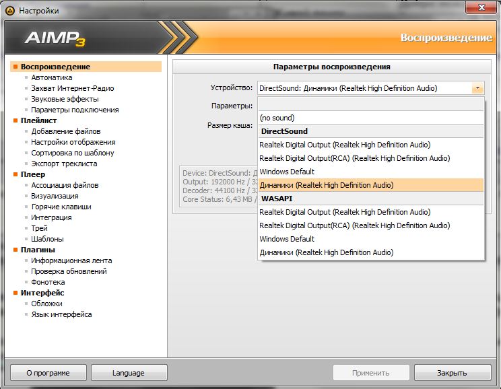
Task: Open the Фонотека plugin page
Action: (48, 282)
